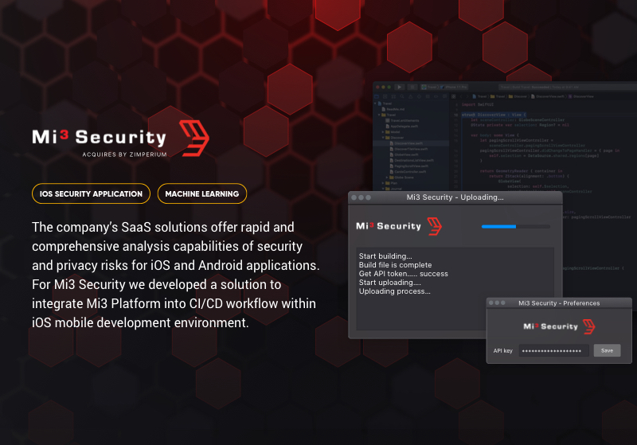This screenshot has height=445, width=637.
Task: Click the first Travel project breadcrumb item
Action: 480,96
